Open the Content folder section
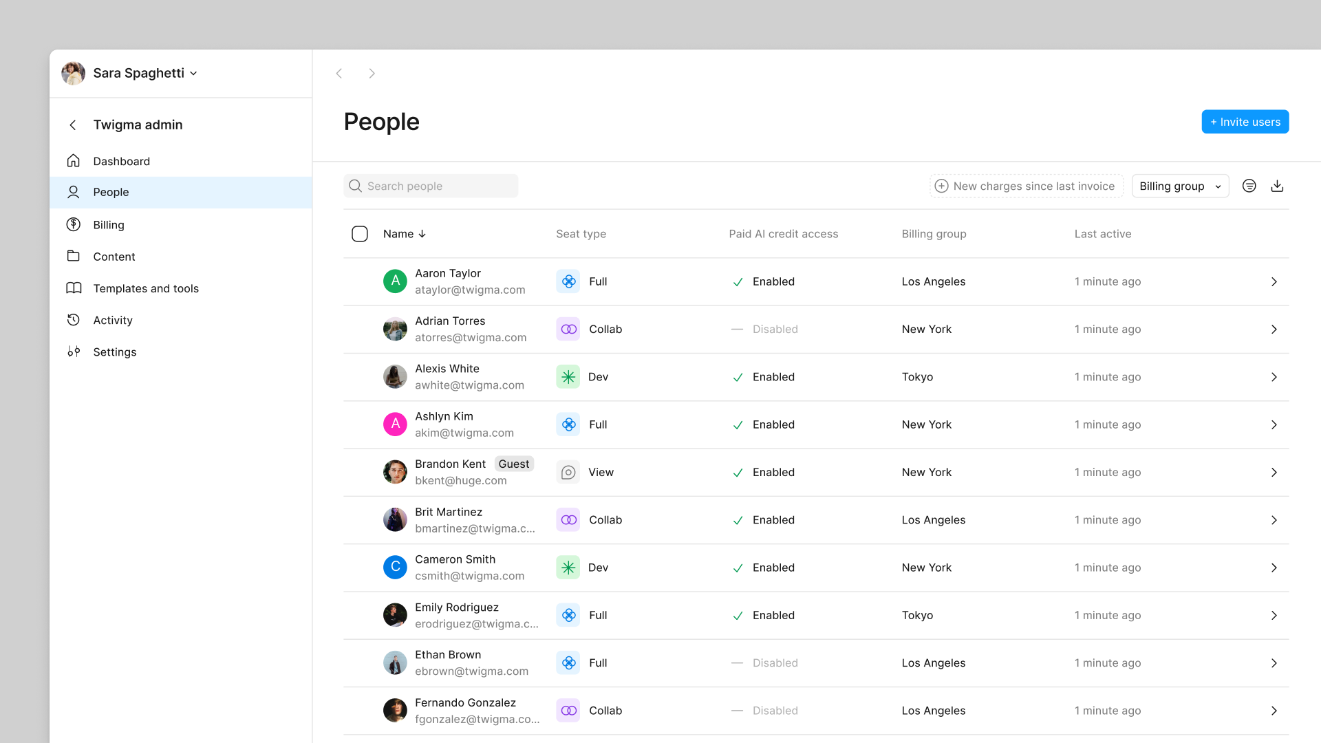This screenshot has height=743, width=1321. [114, 256]
